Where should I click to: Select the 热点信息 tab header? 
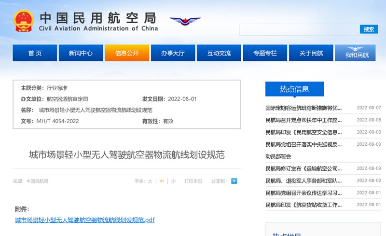(x=294, y=89)
